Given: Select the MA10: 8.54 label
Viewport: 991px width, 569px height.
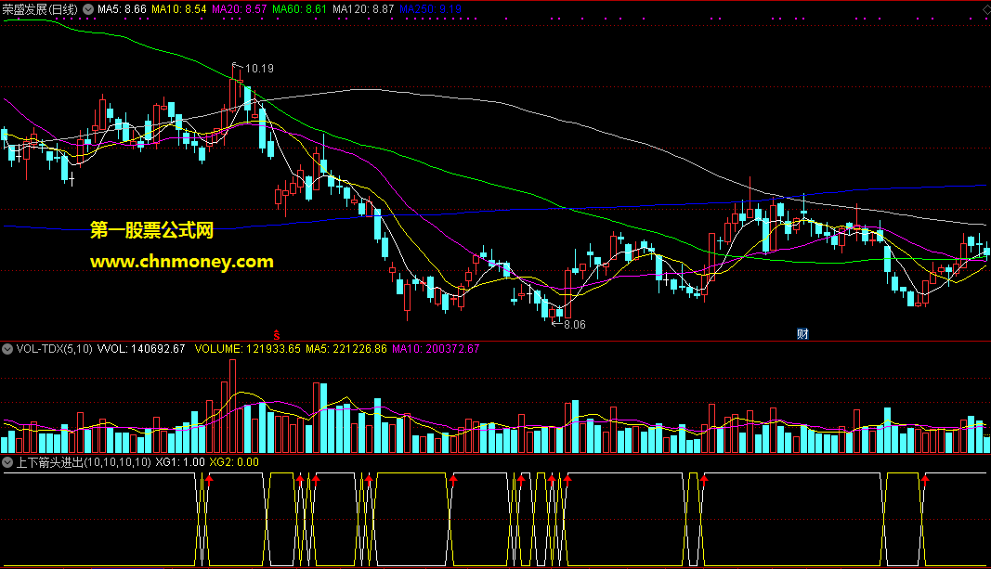Looking at the screenshot, I should pyautogui.click(x=179, y=9).
